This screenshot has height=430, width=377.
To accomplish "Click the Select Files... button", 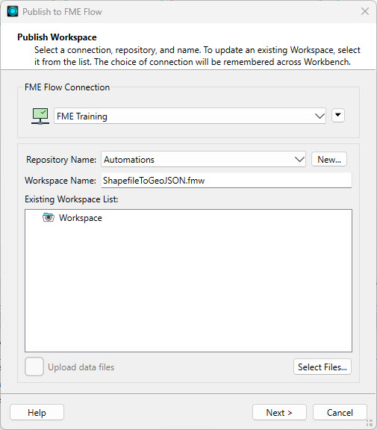I will point(323,367).
